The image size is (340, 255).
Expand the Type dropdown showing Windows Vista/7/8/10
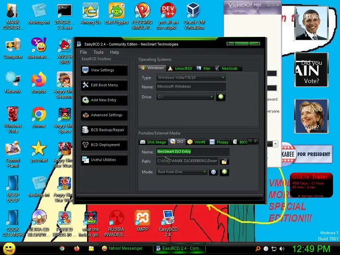click(x=191, y=77)
